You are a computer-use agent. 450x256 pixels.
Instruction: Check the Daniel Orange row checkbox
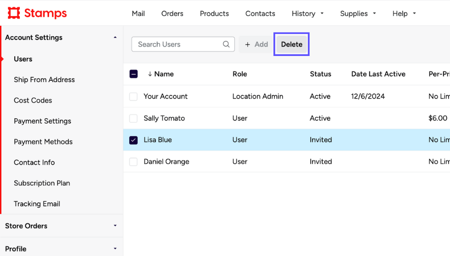tap(133, 161)
